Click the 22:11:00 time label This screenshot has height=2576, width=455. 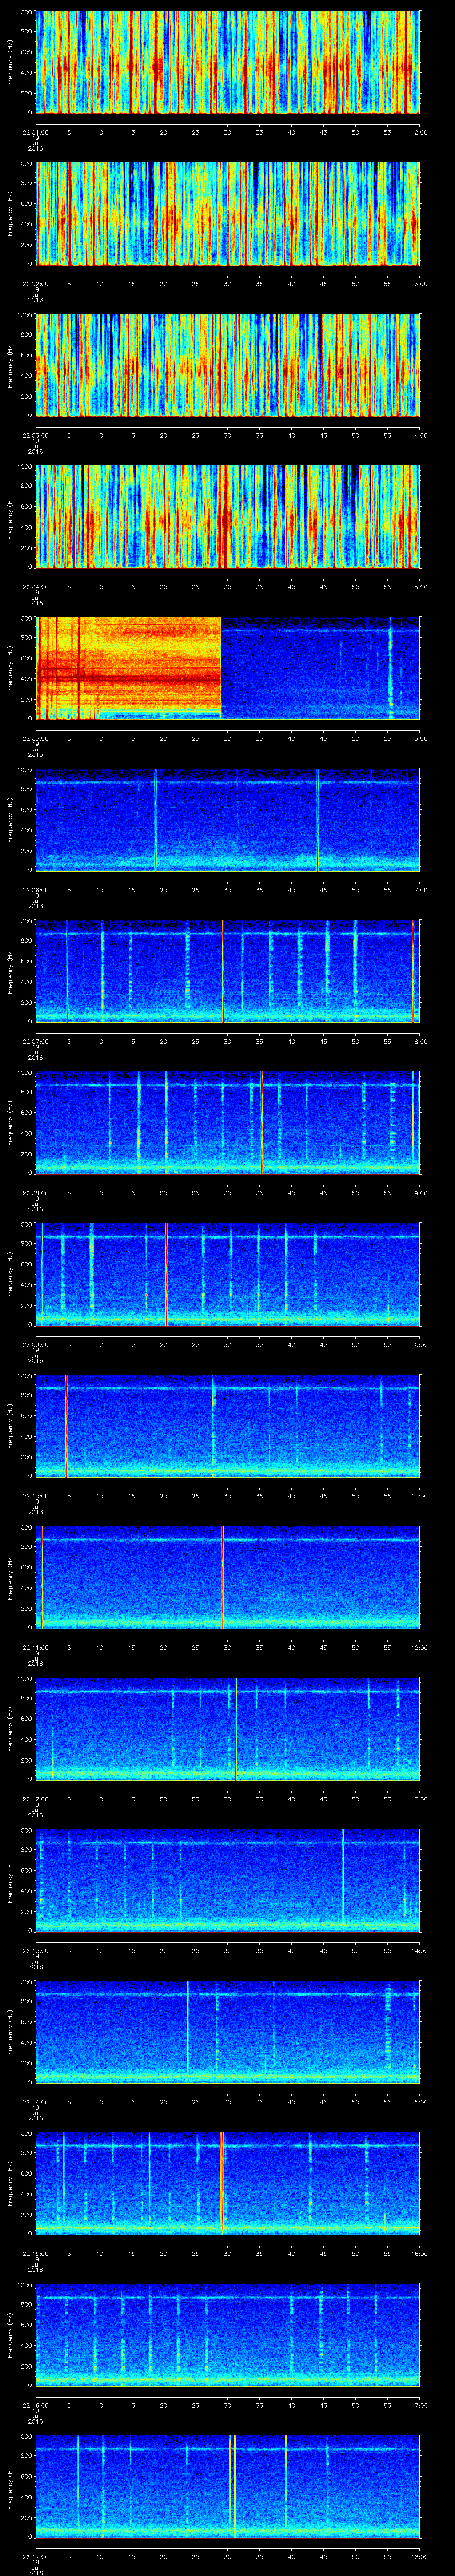pos(35,1647)
